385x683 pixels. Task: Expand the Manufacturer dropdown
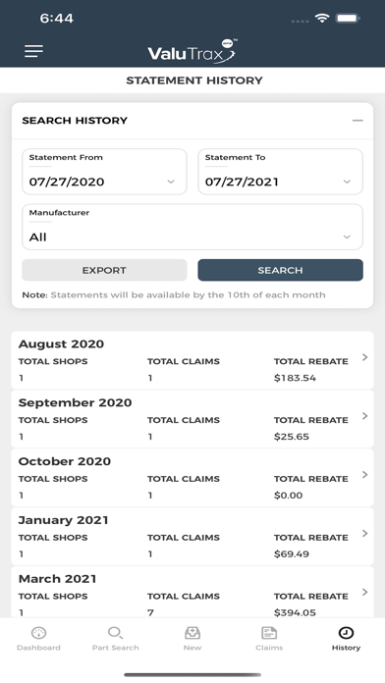point(192,227)
